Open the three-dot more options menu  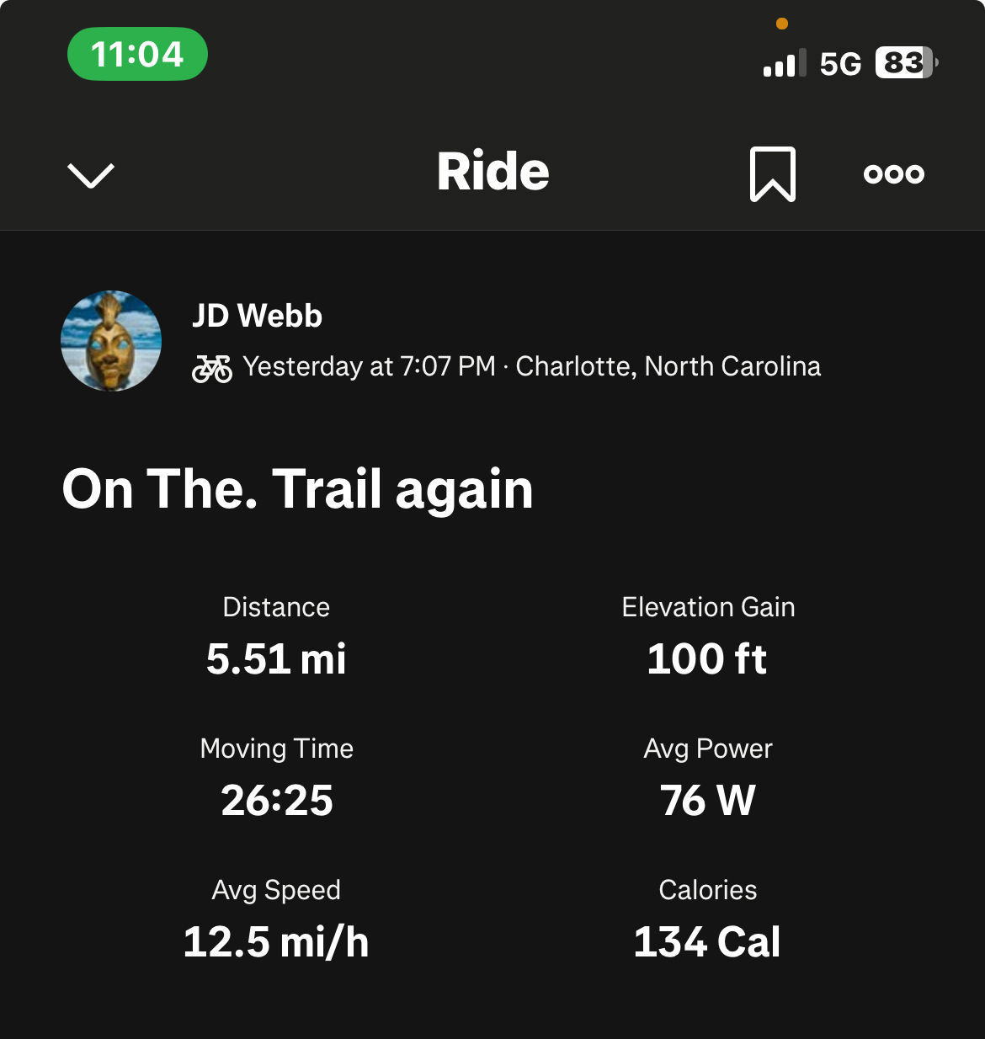point(894,174)
